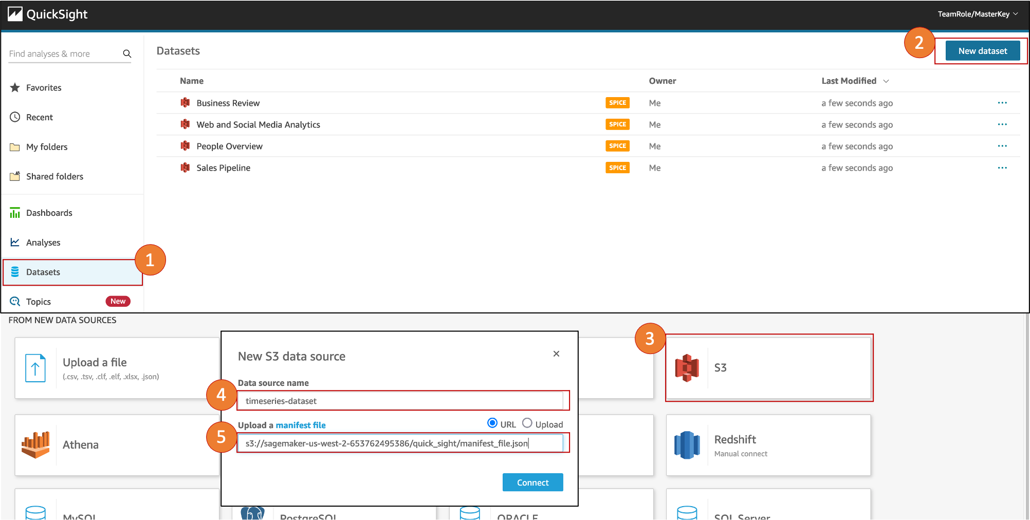Open options menu for People Overview
Image resolution: width=1030 pixels, height=520 pixels.
pyautogui.click(x=1002, y=146)
